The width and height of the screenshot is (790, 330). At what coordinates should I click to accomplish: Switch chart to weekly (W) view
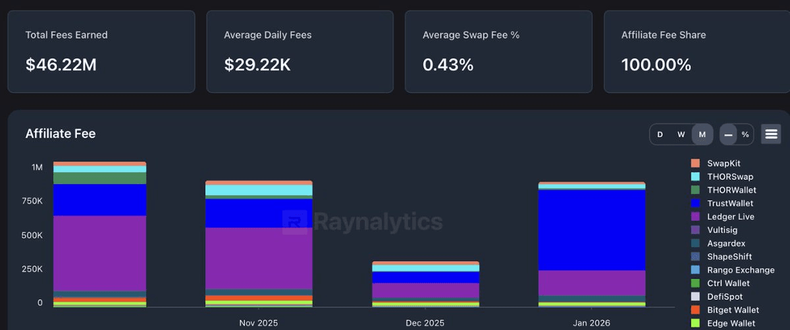(x=681, y=134)
